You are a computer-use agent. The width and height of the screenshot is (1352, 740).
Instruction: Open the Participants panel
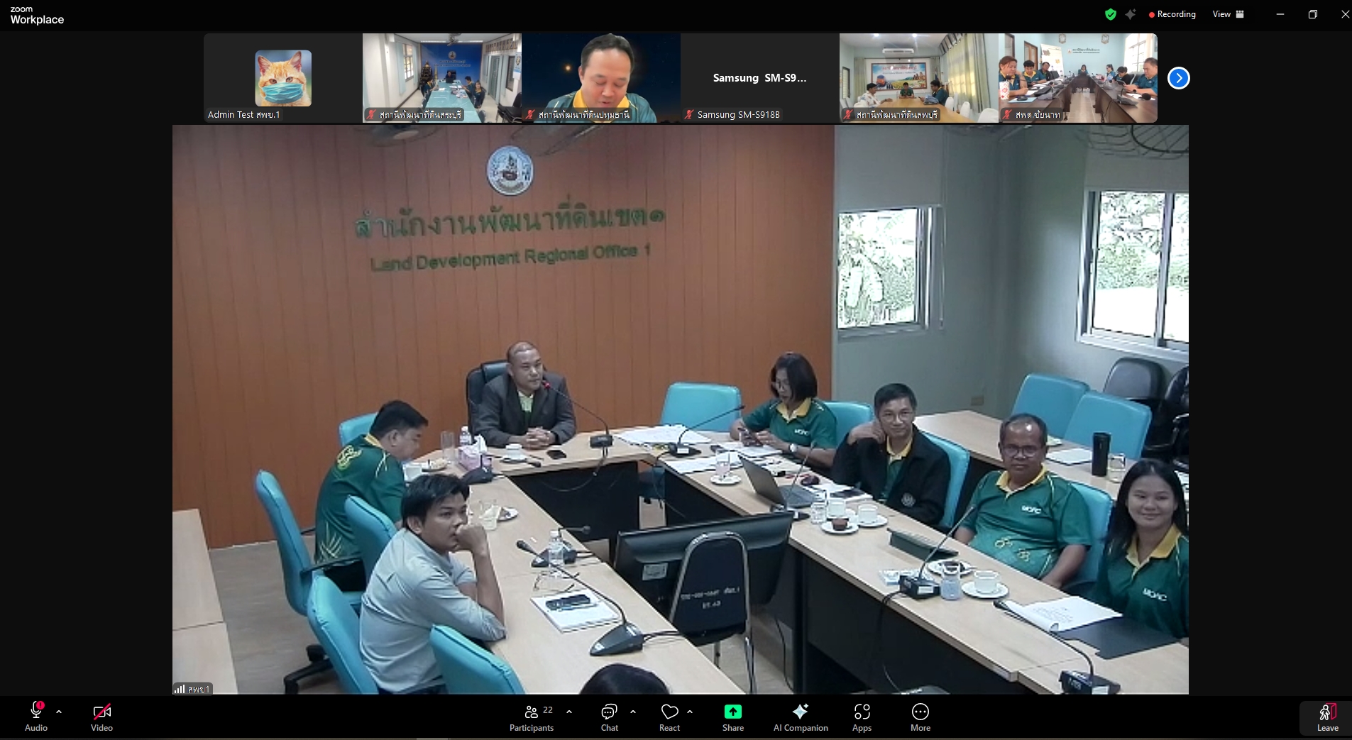[x=531, y=717]
